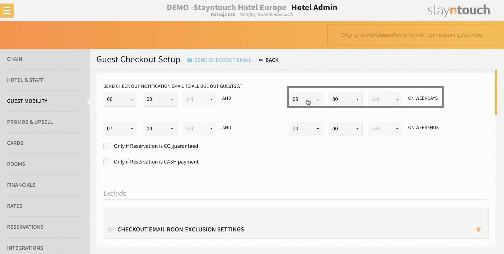Click the BACK button
This screenshot has width=504, height=254.
(272, 60)
